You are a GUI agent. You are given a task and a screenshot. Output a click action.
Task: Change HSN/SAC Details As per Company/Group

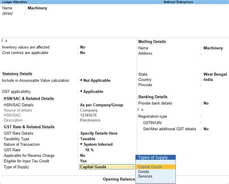101,105
